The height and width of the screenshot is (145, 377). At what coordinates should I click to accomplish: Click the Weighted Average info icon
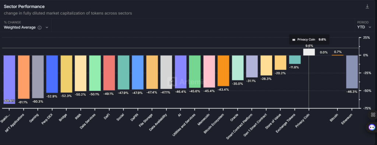click(40, 27)
